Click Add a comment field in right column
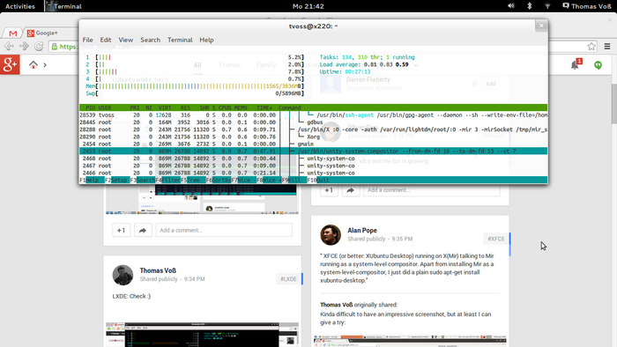Screen dimensions: 617x347 pyautogui.click(x=432, y=190)
